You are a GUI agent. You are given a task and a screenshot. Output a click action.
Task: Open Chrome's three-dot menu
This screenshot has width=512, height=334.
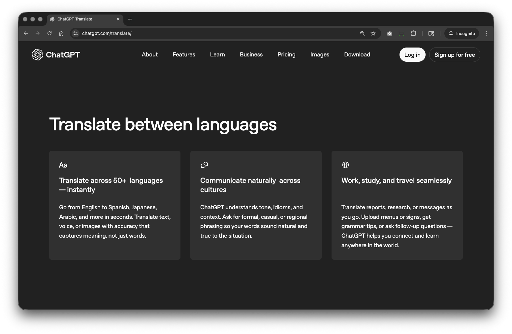[x=486, y=33]
